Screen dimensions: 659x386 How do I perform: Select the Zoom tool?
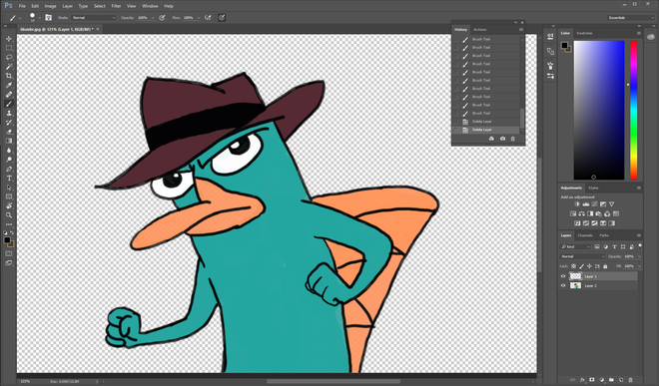9,215
